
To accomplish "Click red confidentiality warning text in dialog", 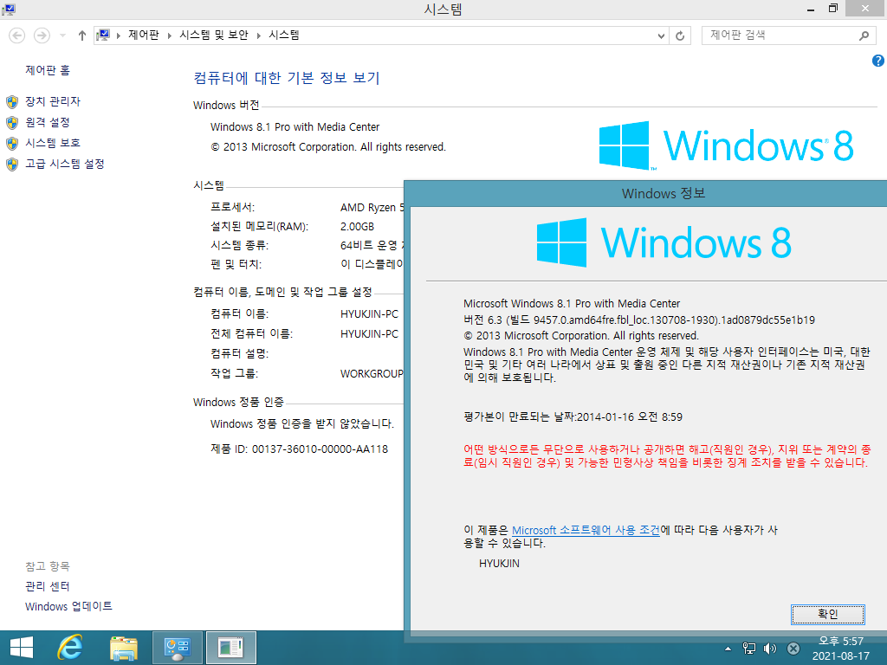I will (667, 455).
